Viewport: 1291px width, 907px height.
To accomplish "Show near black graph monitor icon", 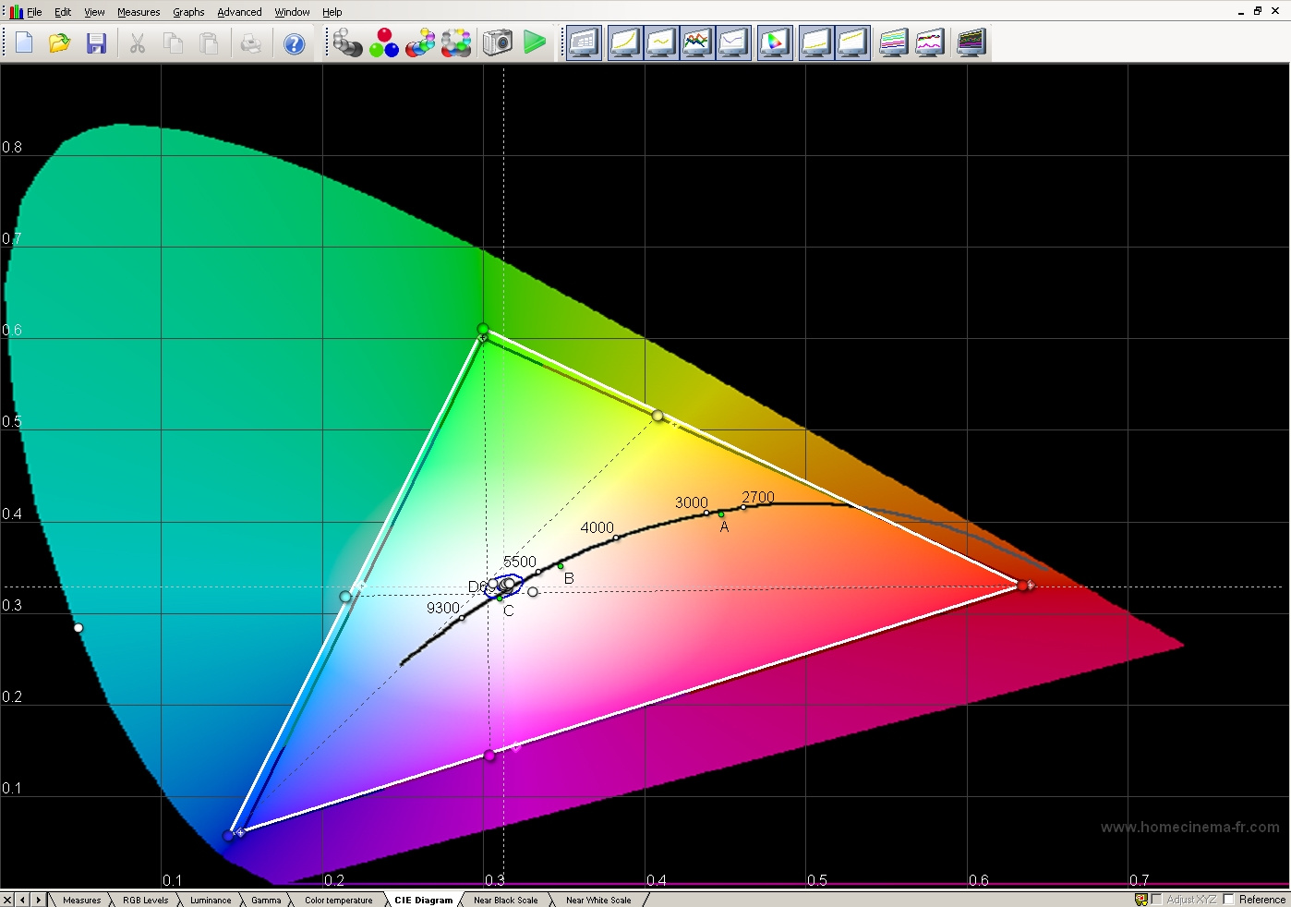I will point(815,43).
